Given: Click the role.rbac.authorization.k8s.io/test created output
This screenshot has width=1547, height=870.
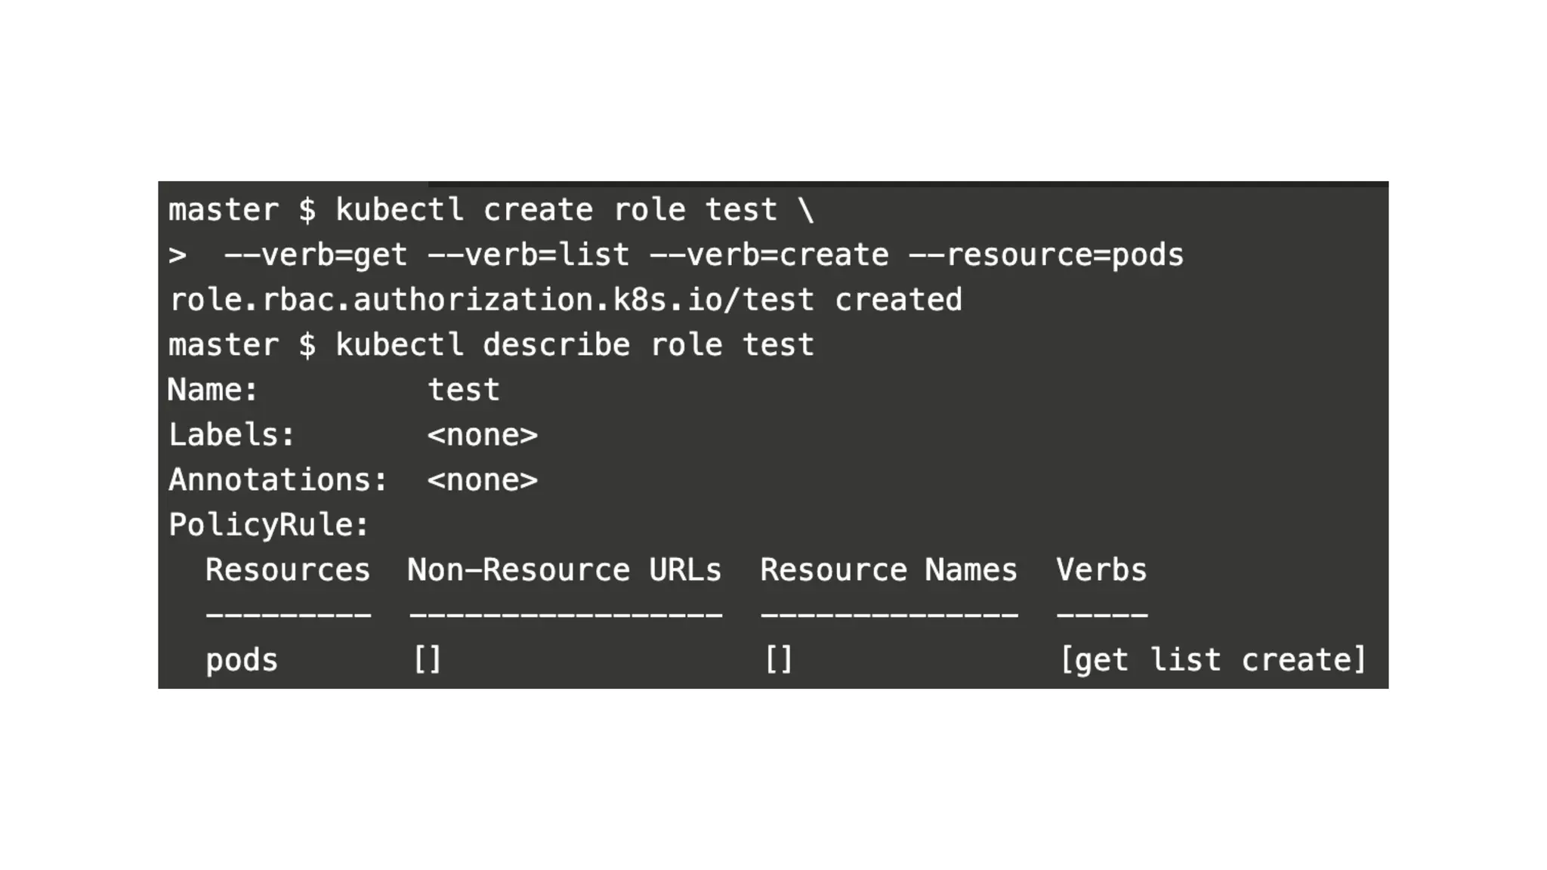Looking at the screenshot, I should click(x=565, y=300).
